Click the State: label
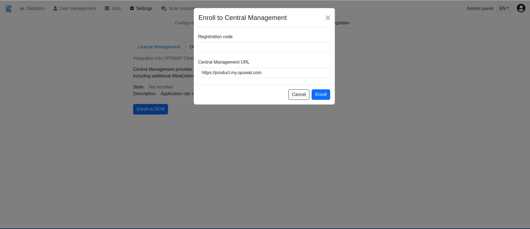The image size is (530, 229). [139, 87]
